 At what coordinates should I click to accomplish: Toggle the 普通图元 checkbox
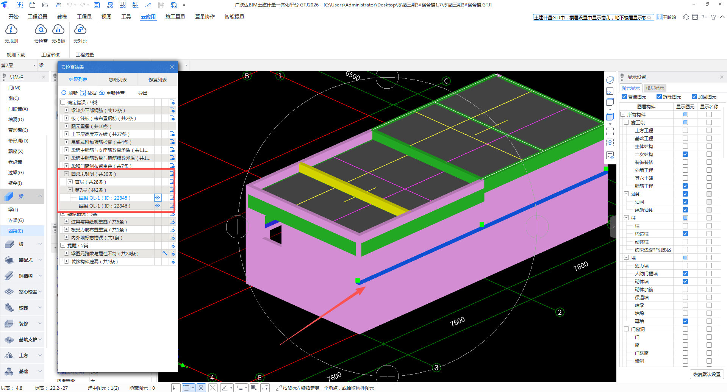[624, 97]
